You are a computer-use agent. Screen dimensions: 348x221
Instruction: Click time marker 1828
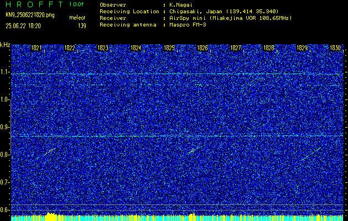tap(269, 48)
